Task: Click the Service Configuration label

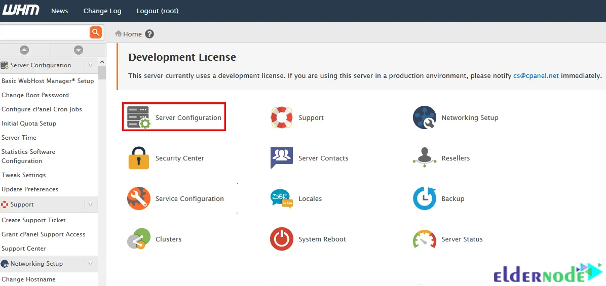Action: 190,199
